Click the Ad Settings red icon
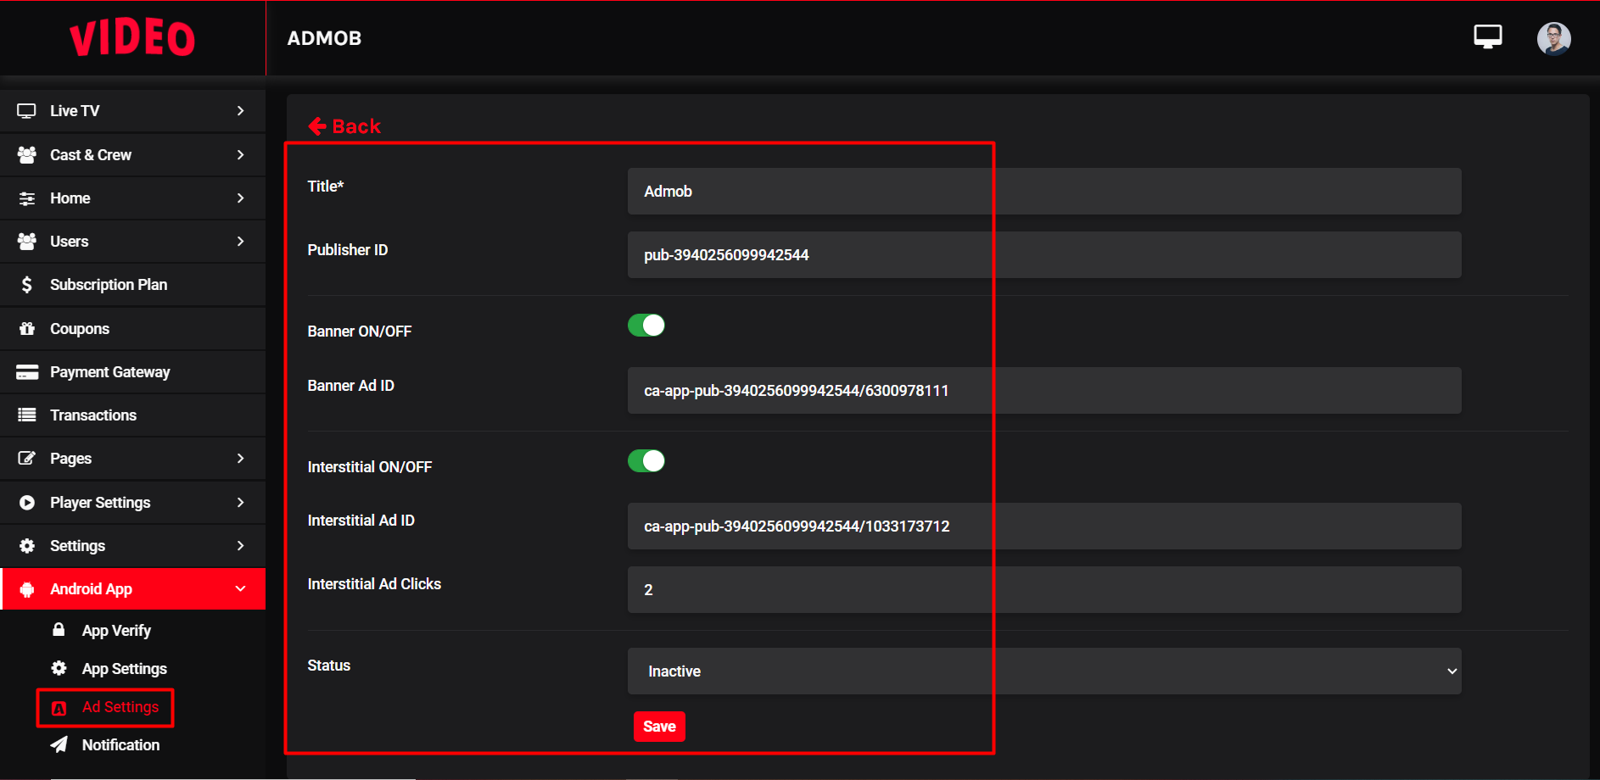This screenshot has height=780, width=1600. (x=59, y=708)
